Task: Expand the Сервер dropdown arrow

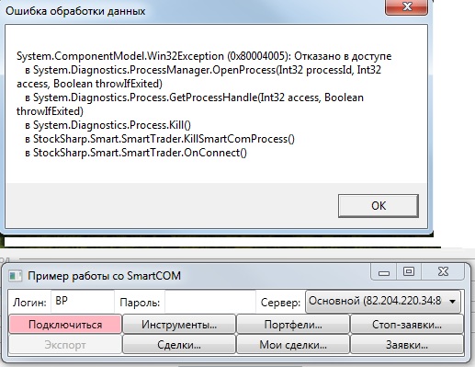Action: pos(452,302)
